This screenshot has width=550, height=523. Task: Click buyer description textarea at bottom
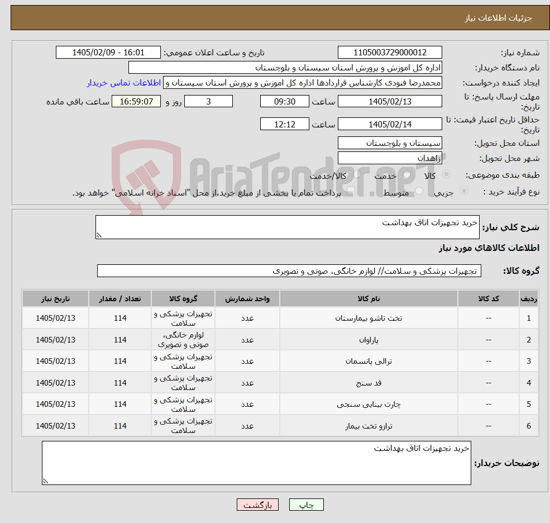click(256, 463)
